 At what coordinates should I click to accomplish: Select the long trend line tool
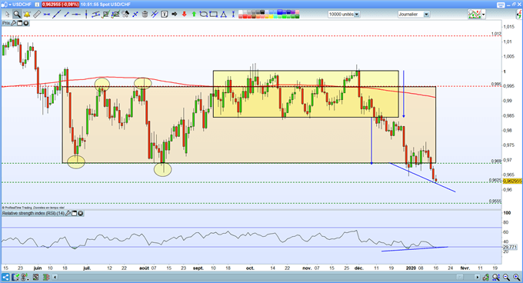pos(57,15)
